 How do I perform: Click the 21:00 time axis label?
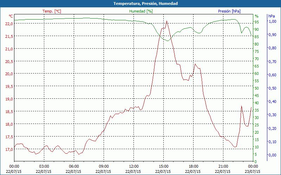click(x=223, y=166)
